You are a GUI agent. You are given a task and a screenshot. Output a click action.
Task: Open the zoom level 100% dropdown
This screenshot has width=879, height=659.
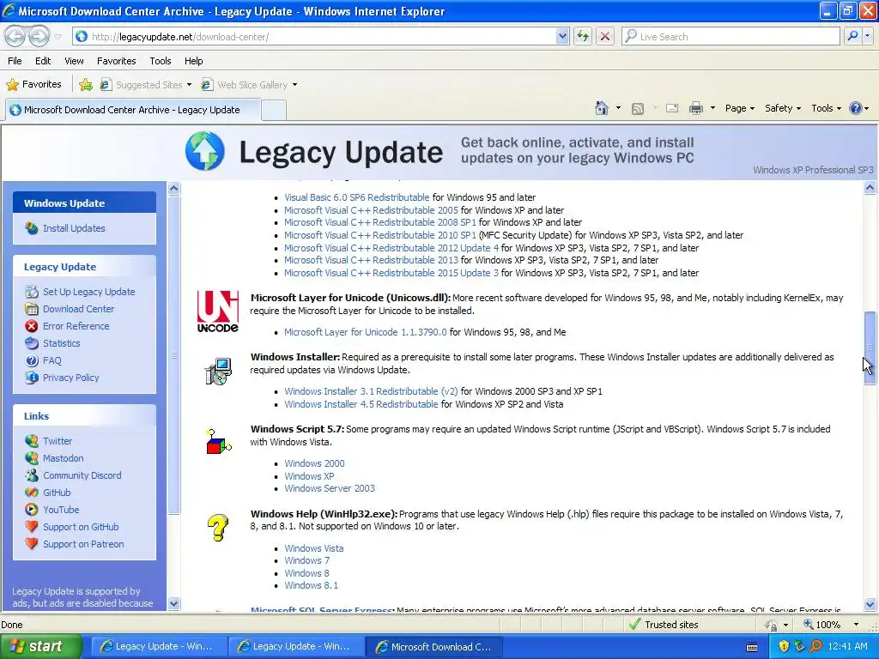click(x=856, y=625)
